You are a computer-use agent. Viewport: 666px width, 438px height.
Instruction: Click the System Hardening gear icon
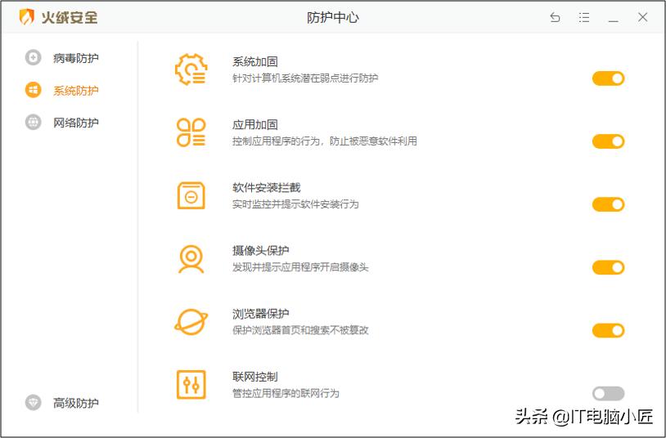(191, 69)
